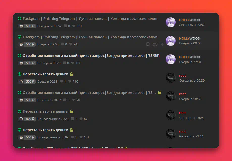Click the megaphone icon on second thread row
Screen dimensions: 232x161
(x=155, y=44)
